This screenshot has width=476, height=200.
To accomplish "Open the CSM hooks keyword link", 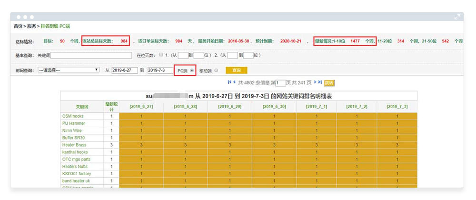I will (73, 116).
